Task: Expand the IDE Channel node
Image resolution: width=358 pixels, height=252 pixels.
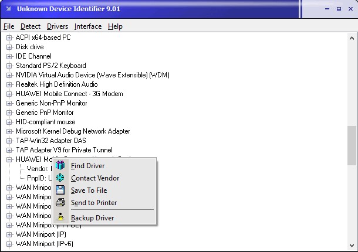Action: [9, 56]
